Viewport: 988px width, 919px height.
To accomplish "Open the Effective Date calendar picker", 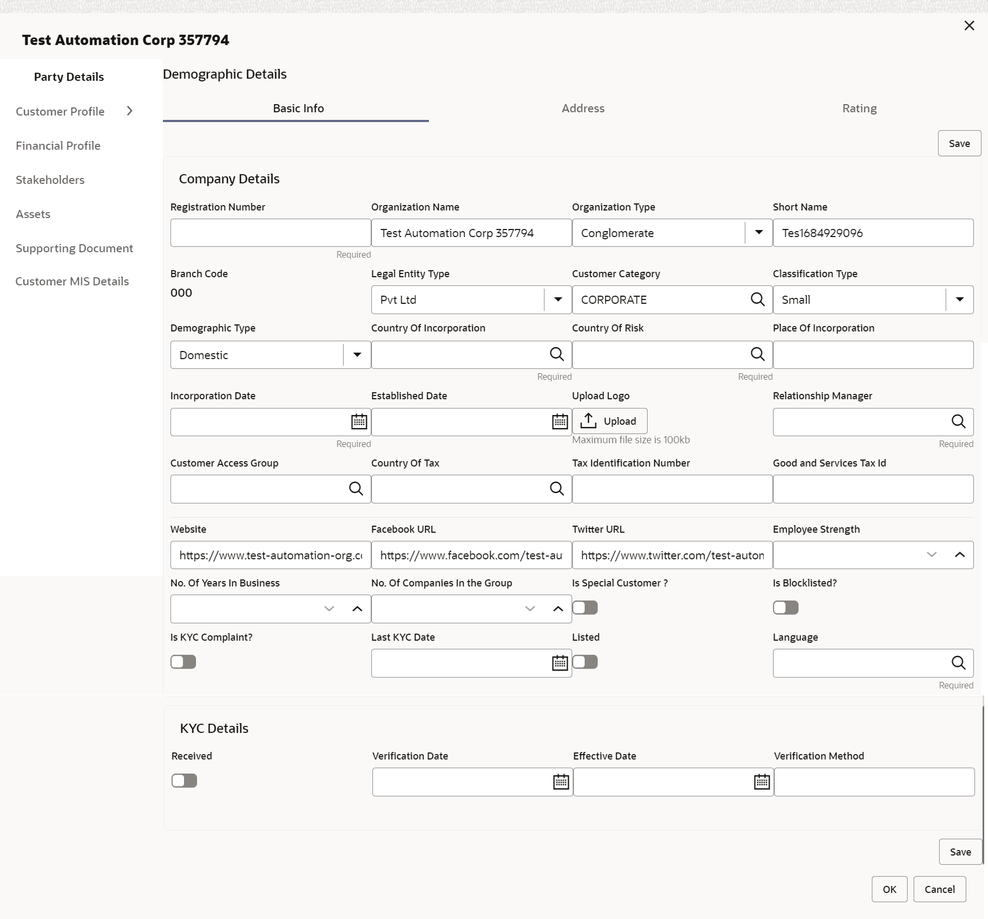I will pyautogui.click(x=762, y=782).
